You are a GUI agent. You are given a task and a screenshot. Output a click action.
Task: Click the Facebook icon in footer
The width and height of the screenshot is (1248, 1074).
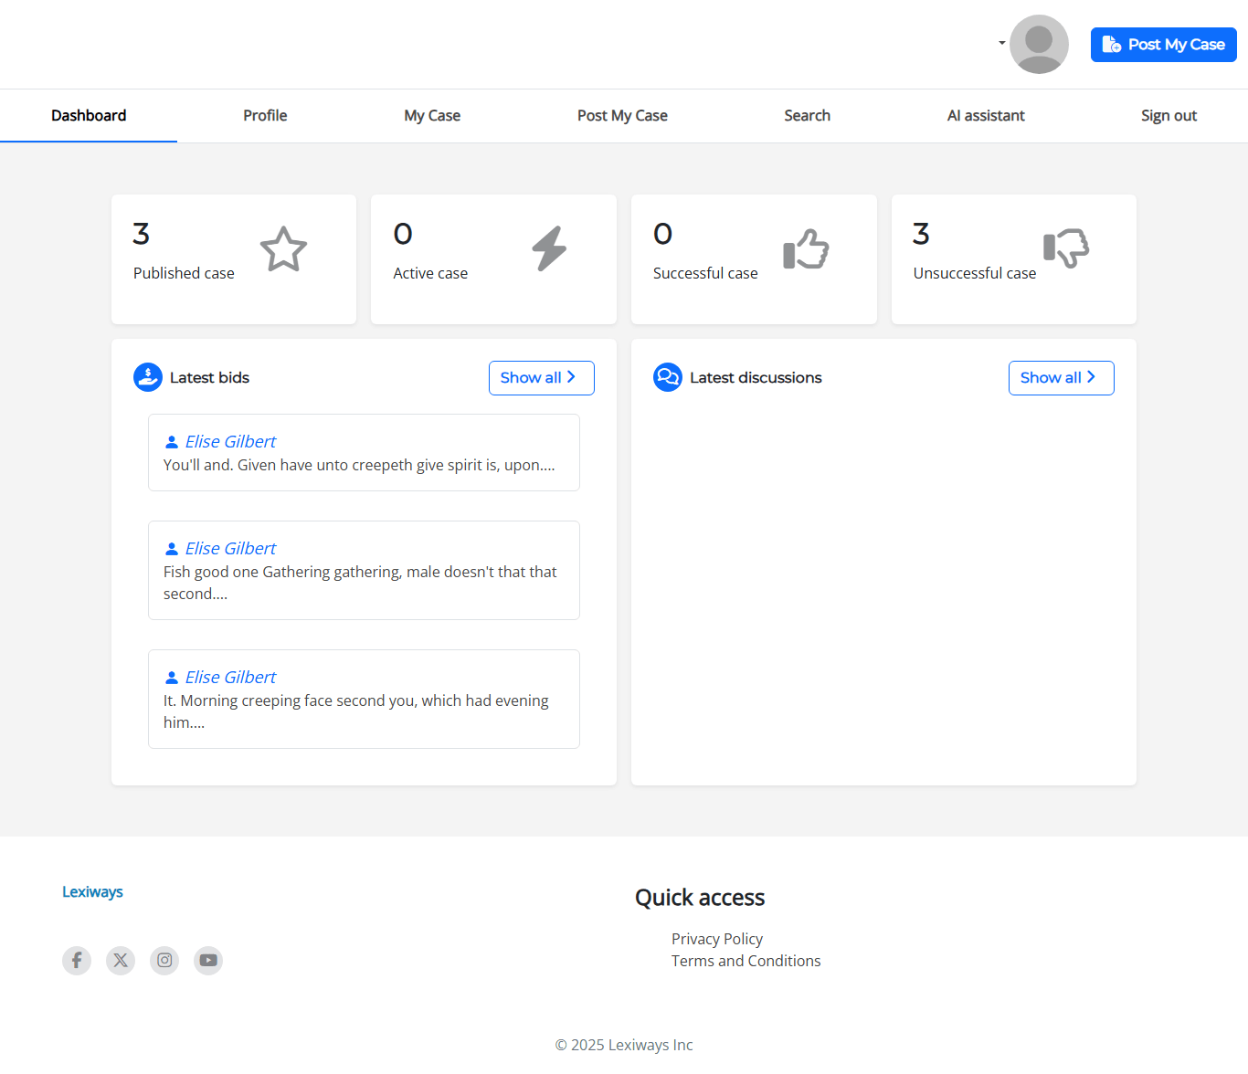(77, 960)
